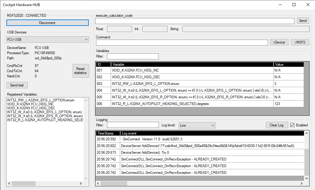Click right arrow of log horizontal scrollbar
The width and height of the screenshot is (315, 190).
(x=302, y=183)
